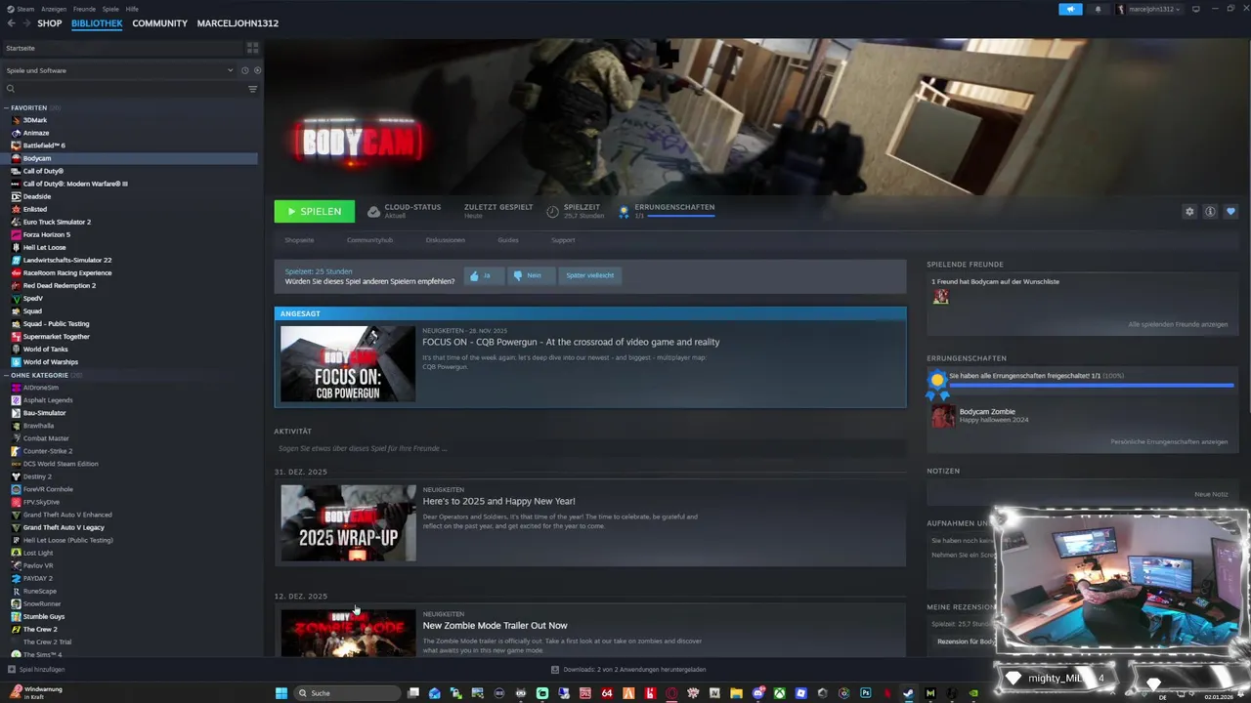Switch to the SHOP tab
1251x703 pixels.
click(x=49, y=23)
